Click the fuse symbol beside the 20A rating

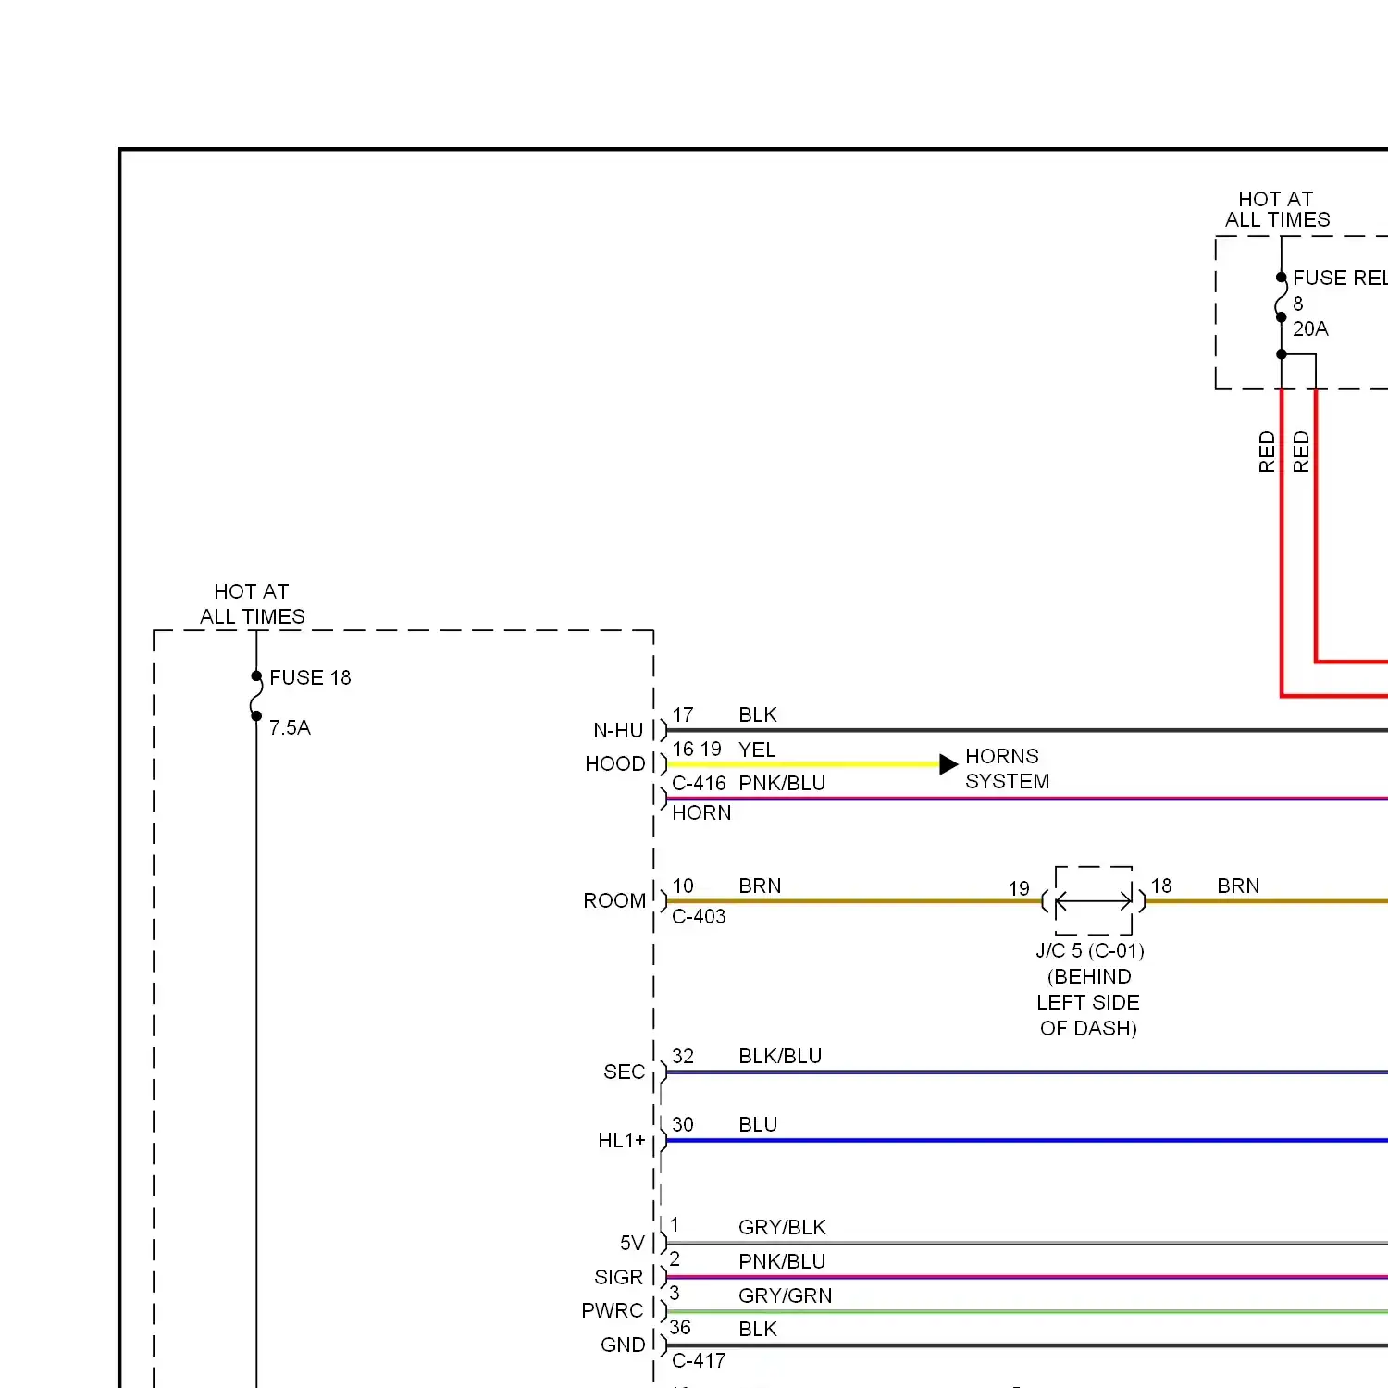pos(1282,297)
